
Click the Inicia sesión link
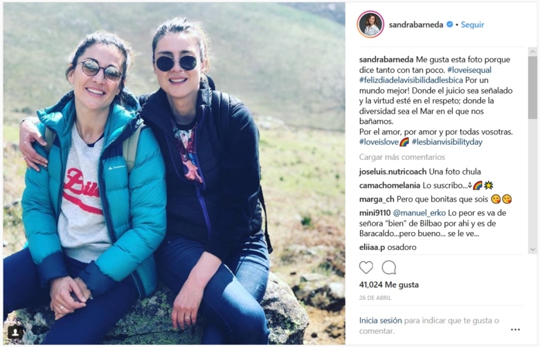point(380,321)
